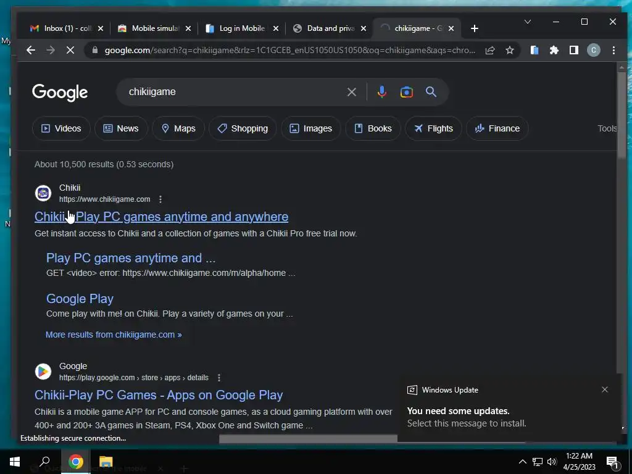This screenshot has width=632, height=474.
Task: Filter results by Videos
Action: click(x=61, y=128)
